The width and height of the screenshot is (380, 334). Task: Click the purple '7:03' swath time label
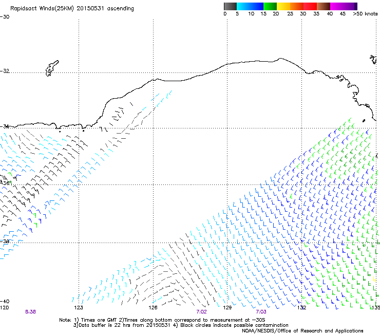pyautogui.click(x=261, y=312)
